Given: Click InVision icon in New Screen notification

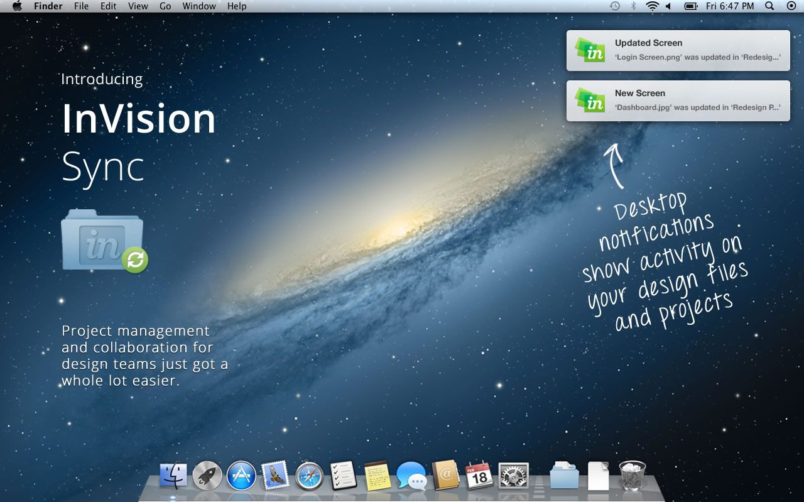Looking at the screenshot, I should (590, 101).
